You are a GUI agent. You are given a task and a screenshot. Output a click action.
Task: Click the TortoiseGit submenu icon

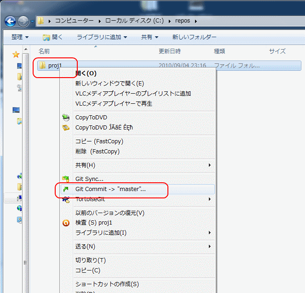pos(66,200)
